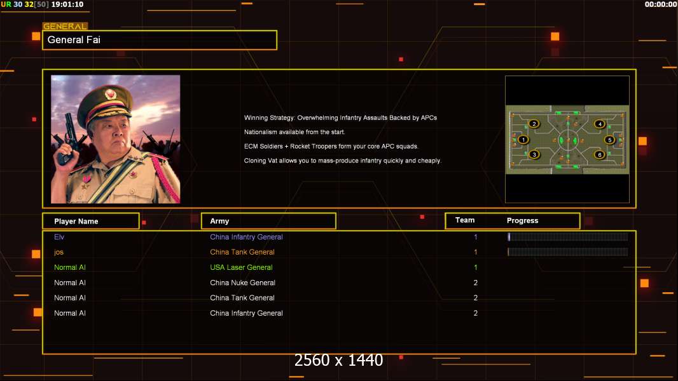The height and width of the screenshot is (381, 678).
Task: Click the green Normal AI player name
Action: point(70,267)
